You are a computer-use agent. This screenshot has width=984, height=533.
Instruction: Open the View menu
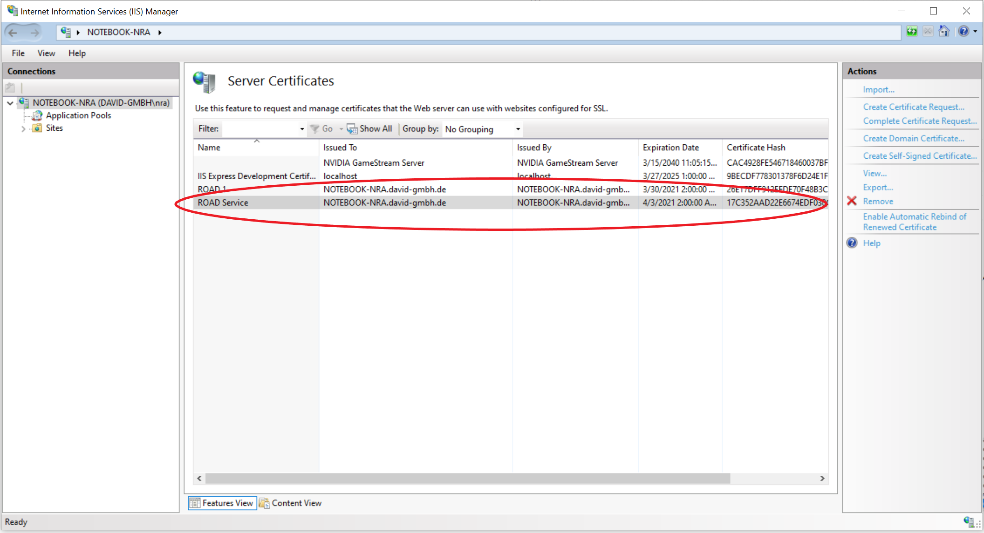(46, 53)
